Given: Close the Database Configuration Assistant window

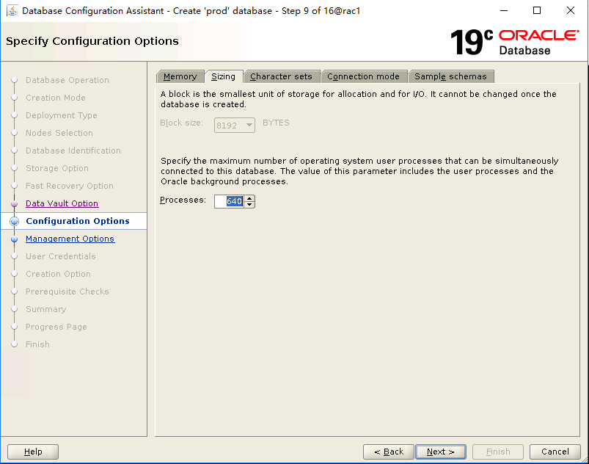Looking at the screenshot, I should point(570,10).
